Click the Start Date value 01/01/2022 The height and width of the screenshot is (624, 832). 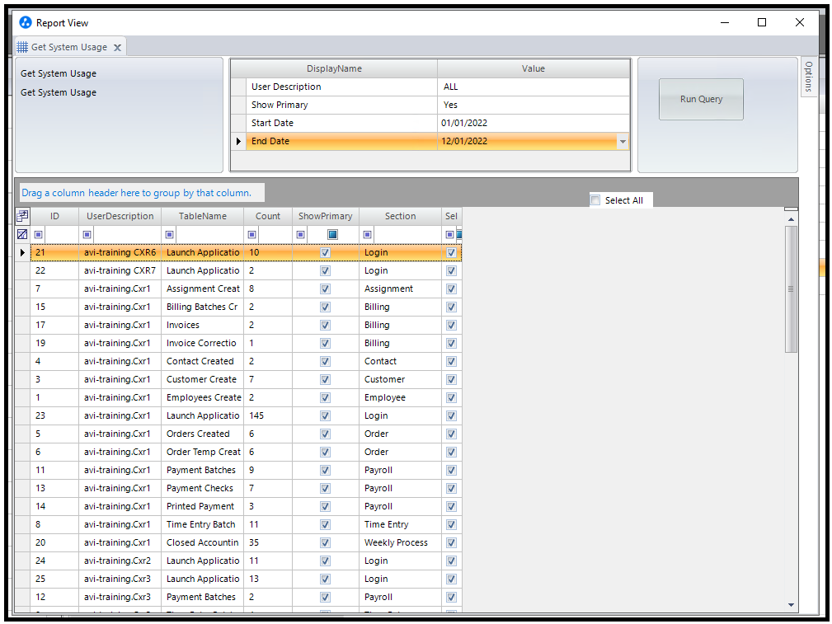point(534,123)
